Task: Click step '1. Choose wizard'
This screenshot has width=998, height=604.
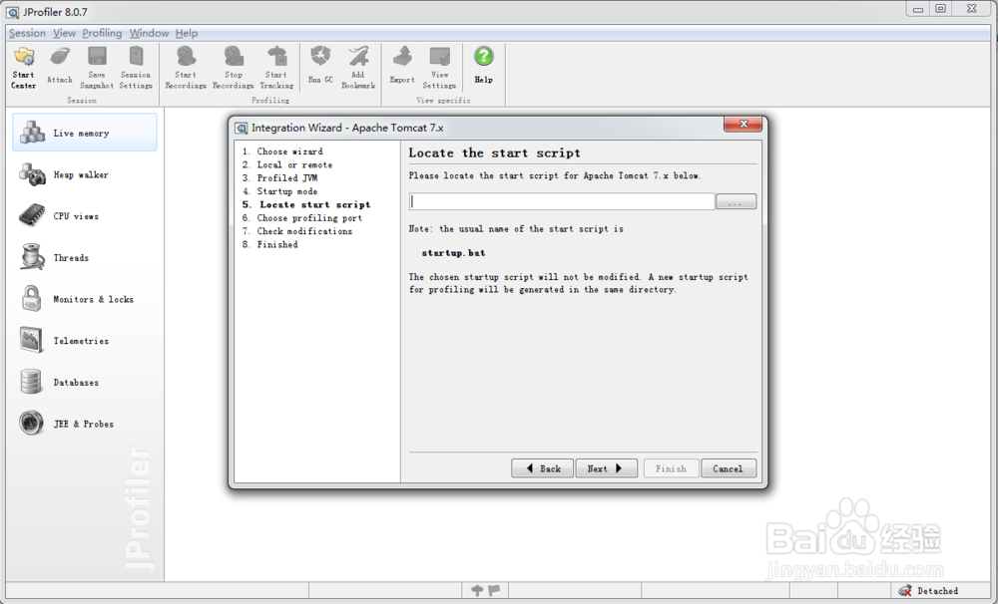Action: (282, 151)
